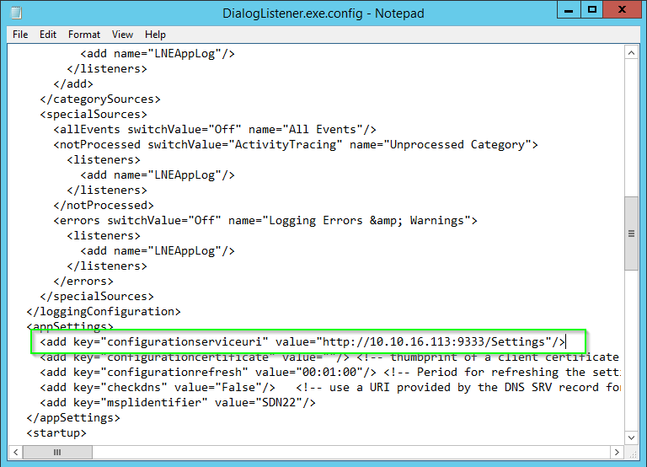The height and width of the screenshot is (467, 647).
Task: Click the horizontal scrollbar left arrow
Action: coord(15,452)
